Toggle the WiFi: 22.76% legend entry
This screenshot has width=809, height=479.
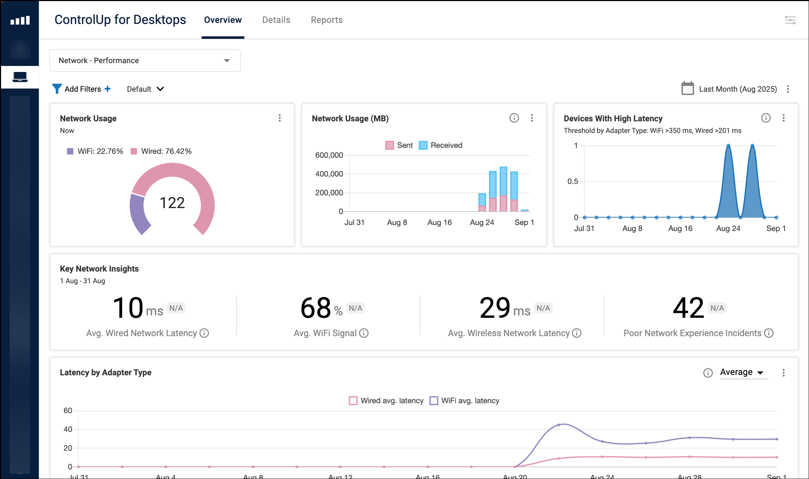coord(95,151)
